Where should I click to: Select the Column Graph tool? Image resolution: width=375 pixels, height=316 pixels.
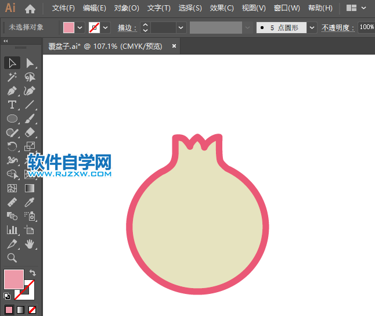coord(12,230)
